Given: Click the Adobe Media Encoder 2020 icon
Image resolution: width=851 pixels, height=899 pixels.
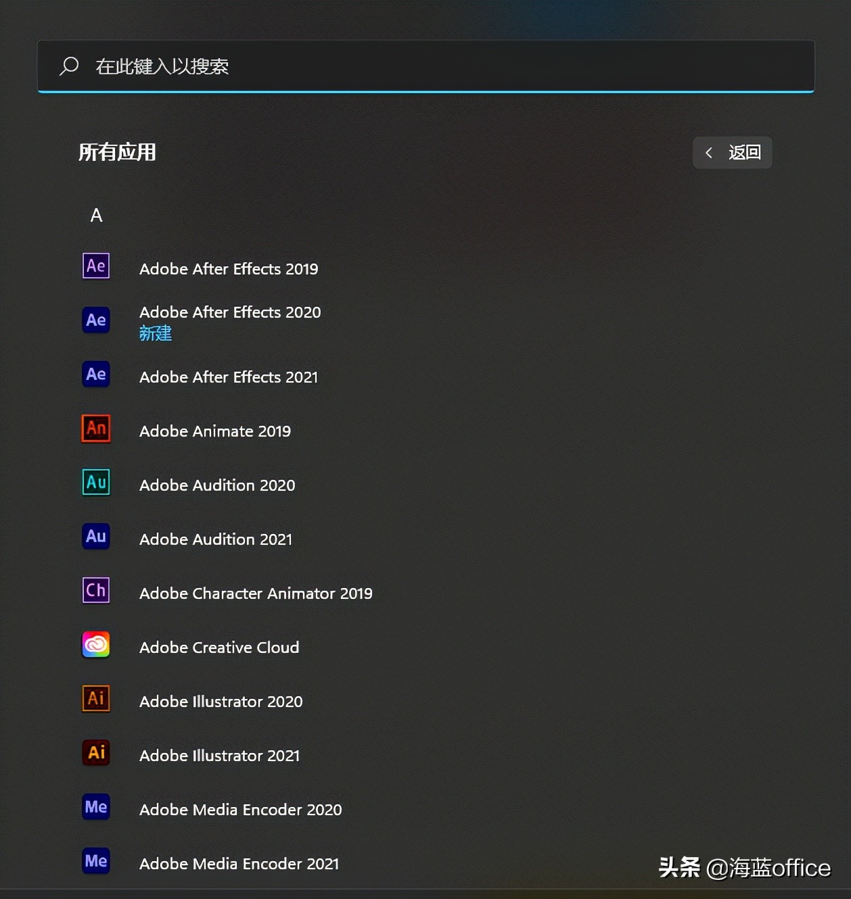Looking at the screenshot, I should point(96,806).
